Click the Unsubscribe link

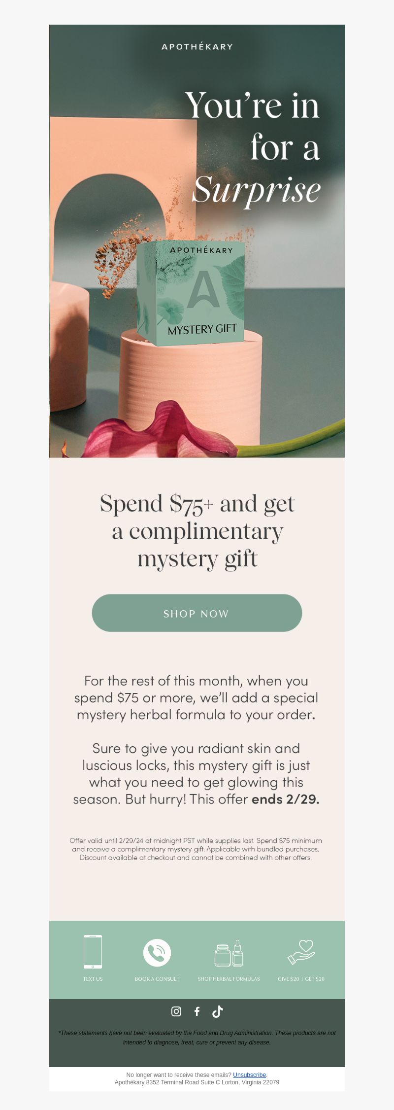[x=249, y=1075]
